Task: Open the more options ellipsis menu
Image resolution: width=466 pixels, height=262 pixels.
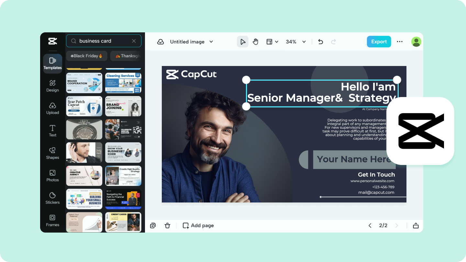Action: coord(400,42)
